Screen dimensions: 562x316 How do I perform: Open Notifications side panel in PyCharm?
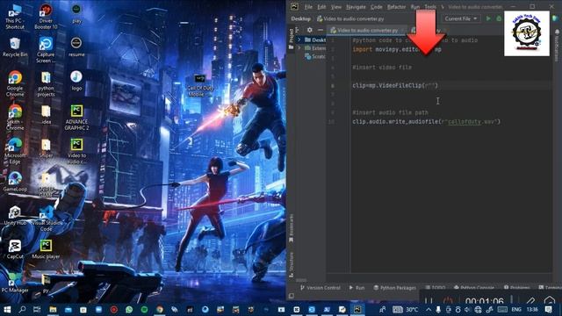coord(557,45)
